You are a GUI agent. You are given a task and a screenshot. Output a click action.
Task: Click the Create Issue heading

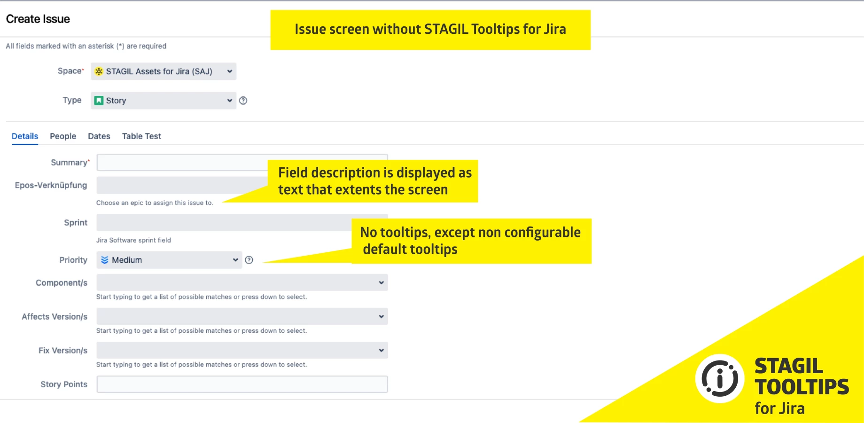[x=38, y=19]
